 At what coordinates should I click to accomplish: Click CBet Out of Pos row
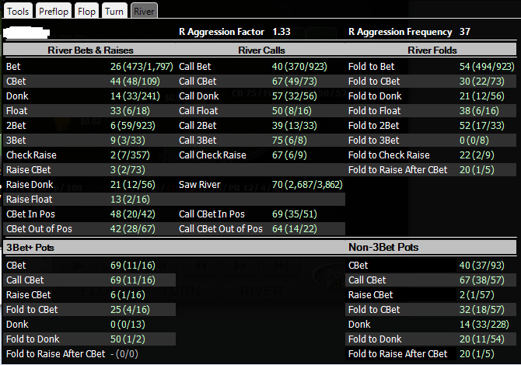(x=89, y=229)
